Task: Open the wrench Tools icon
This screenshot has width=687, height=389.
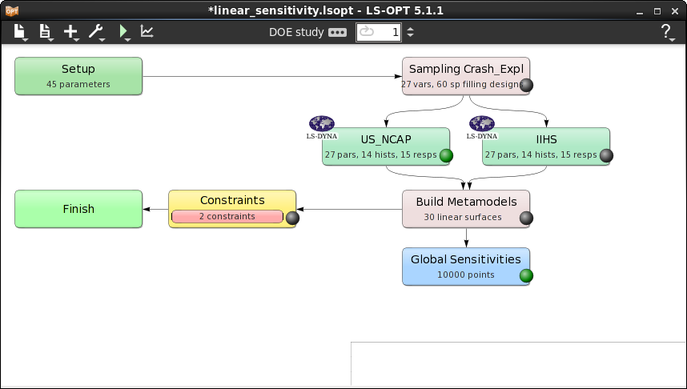Action: click(x=95, y=31)
